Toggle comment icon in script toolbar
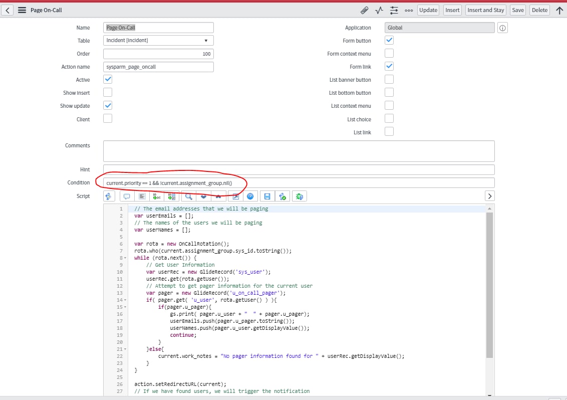 [x=127, y=196]
